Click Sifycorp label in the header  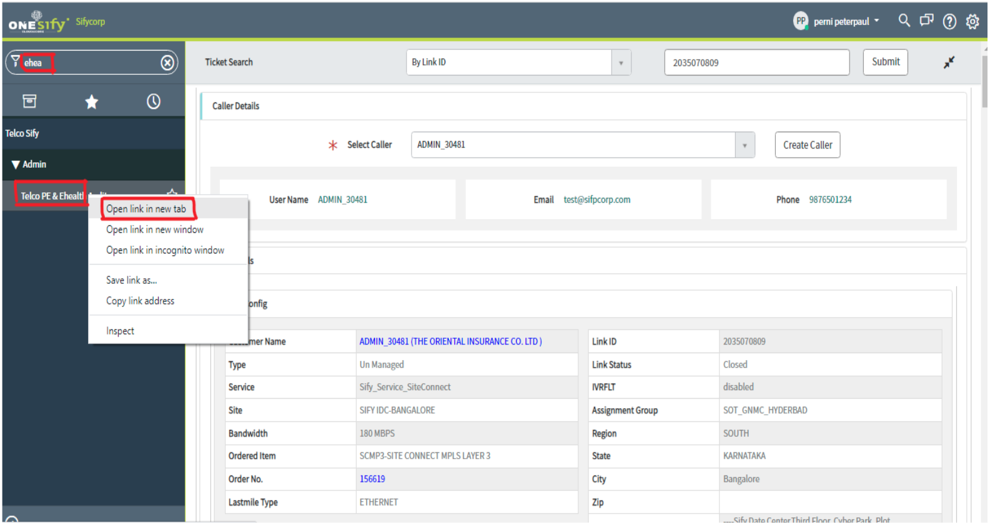91,21
